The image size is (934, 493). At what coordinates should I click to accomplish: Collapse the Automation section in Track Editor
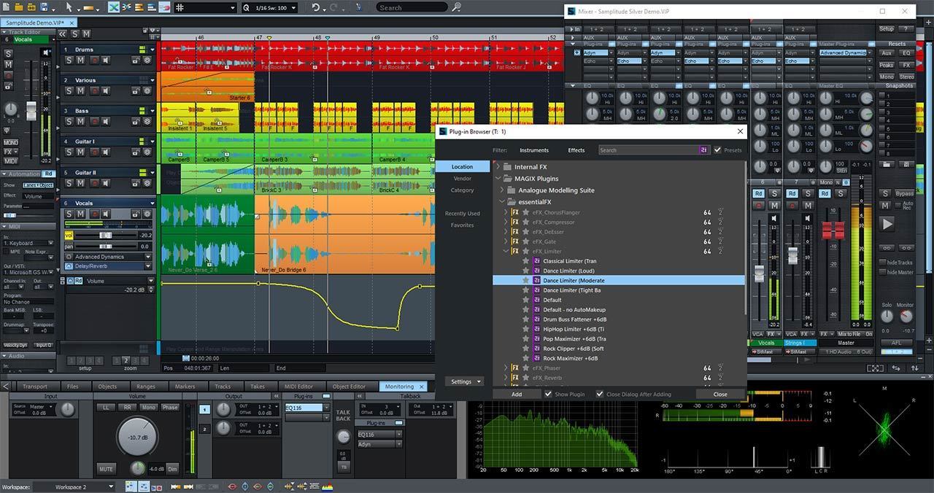(4, 174)
